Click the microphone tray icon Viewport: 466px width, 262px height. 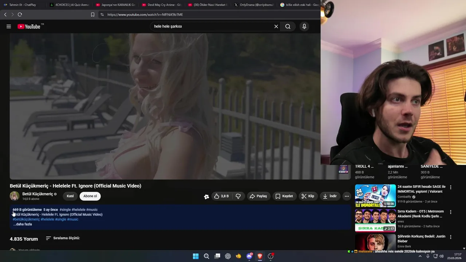pos(428,256)
